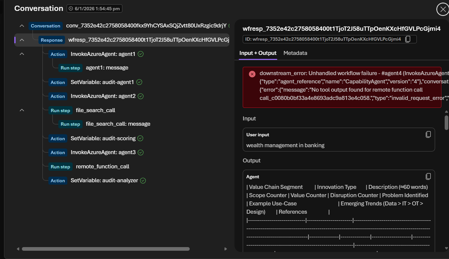Click green check next to InvokeAzureAgent: agent1
Image resolution: width=449 pixels, height=259 pixels.
coord(141,54)
